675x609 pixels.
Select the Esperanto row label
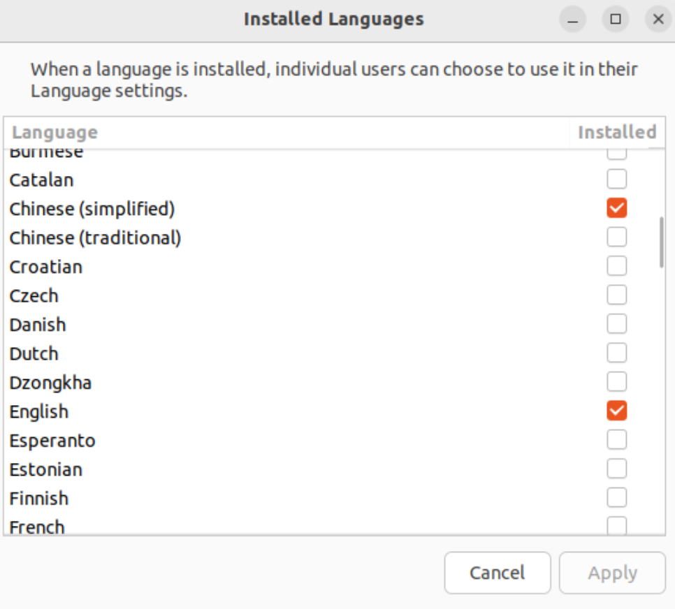tap(52, 441)
